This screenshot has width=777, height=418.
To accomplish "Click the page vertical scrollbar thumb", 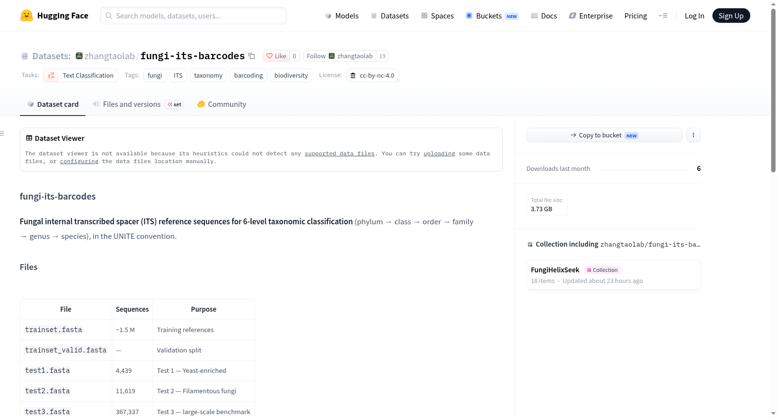I will 773,90.
